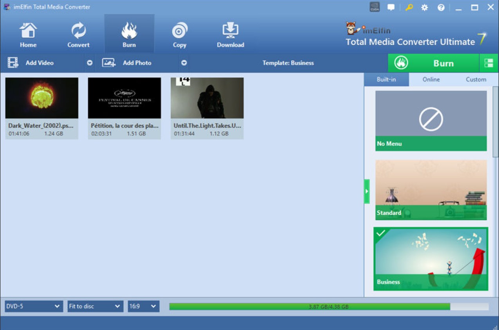Open the Custom templates tab
Screen dimensions: 499x330
[x=476, y=79]
